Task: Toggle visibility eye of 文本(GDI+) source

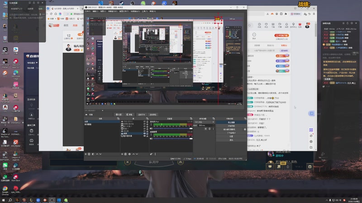Action: tap(144, 121)
